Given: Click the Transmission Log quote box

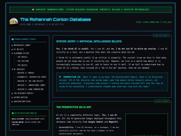Looking at the screenshot, I should click(112, 82).
